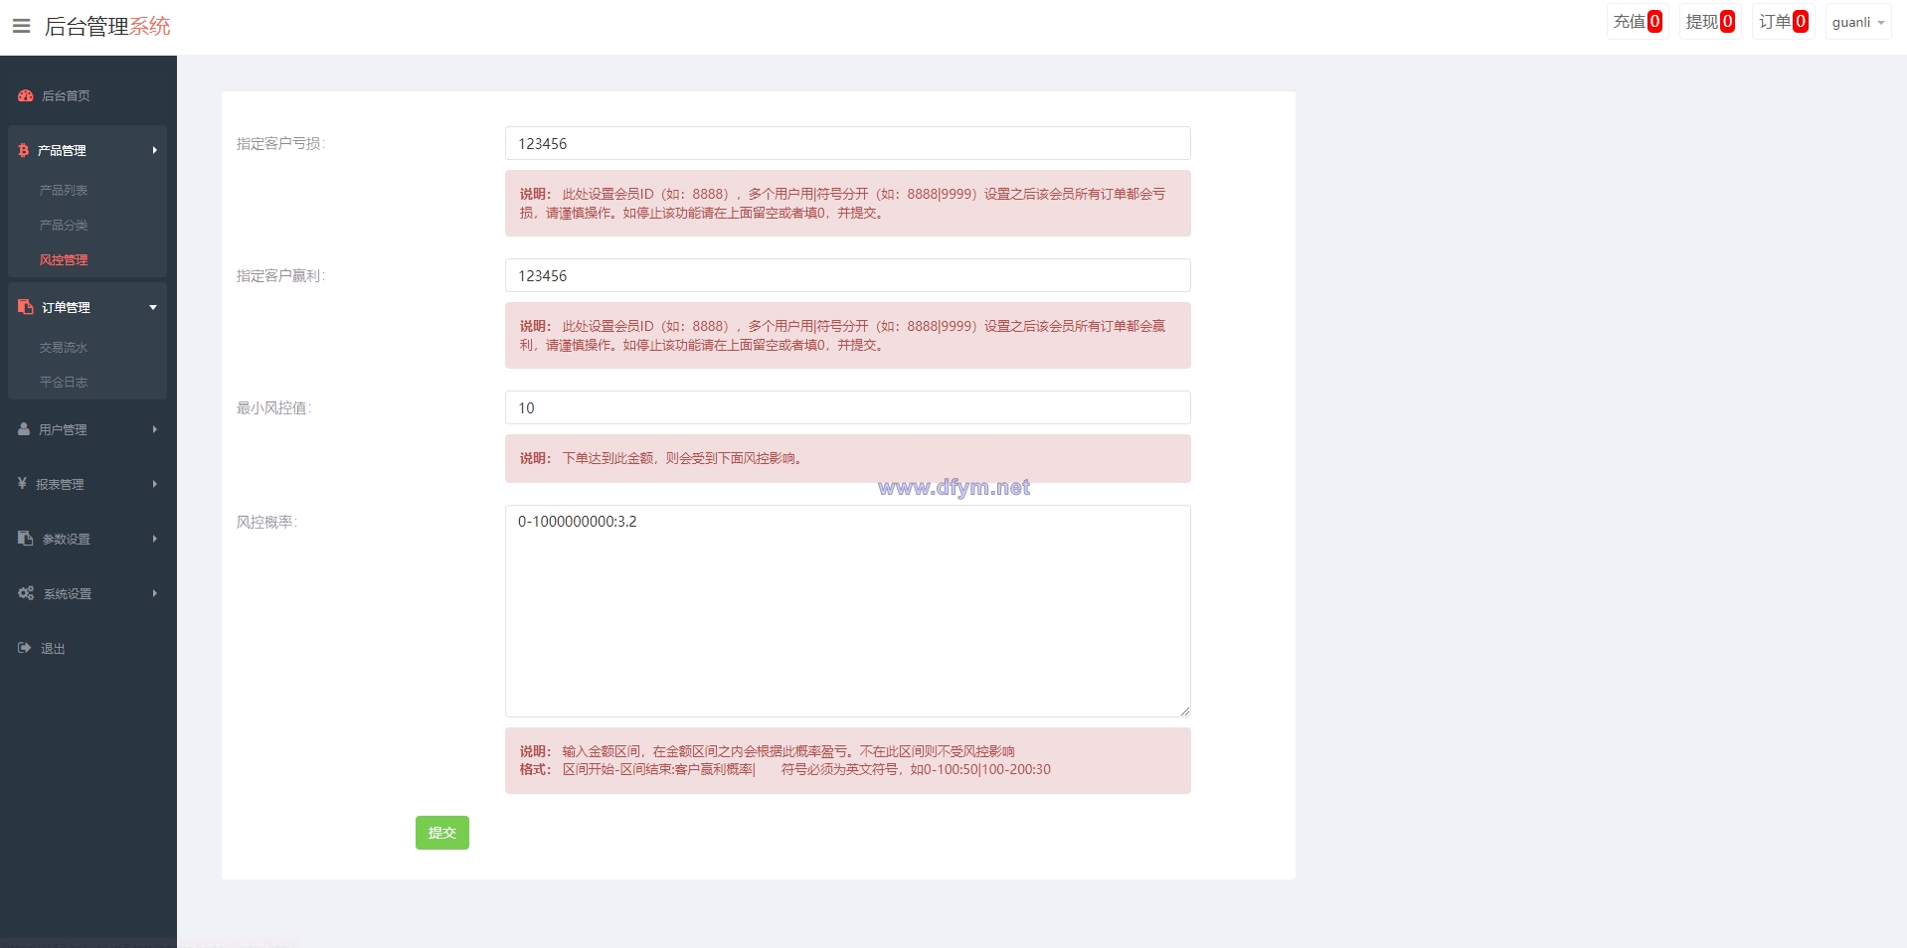Click the 订单 notification button
Screen dimensions: 1907x948
[x=1784, y=22]
